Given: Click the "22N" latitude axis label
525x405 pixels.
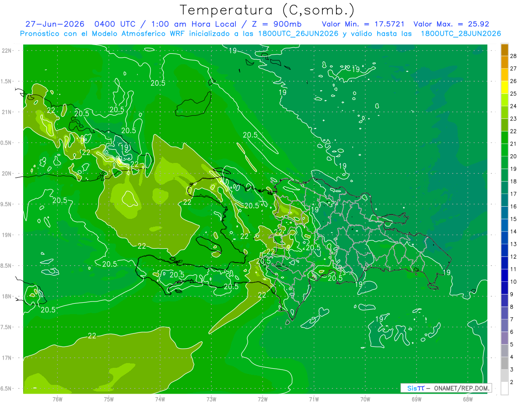Looking at the screenshot, I should pyautogui.click(x=6, y=51).
